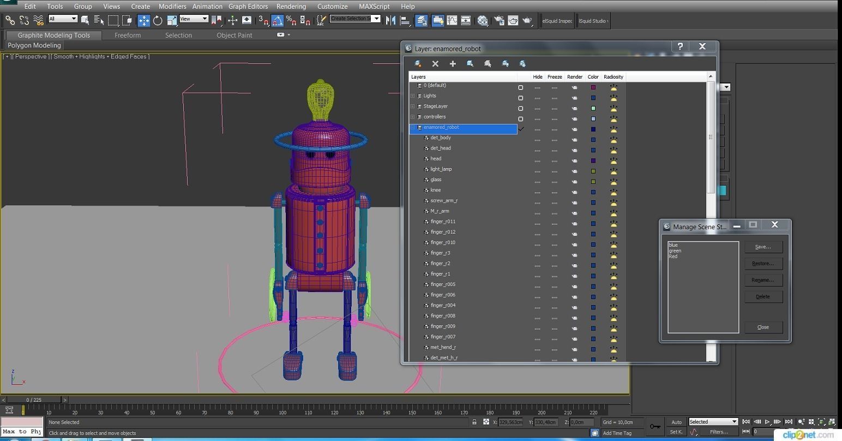
Task: Click Use Pivot Point Center icon
Action: point(216,20)
